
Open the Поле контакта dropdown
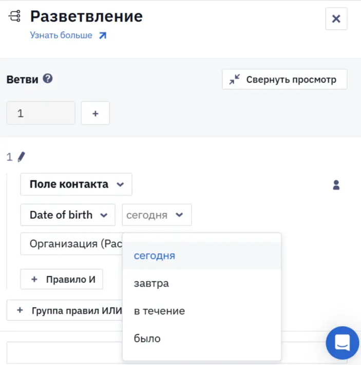[x=77, y=185]
